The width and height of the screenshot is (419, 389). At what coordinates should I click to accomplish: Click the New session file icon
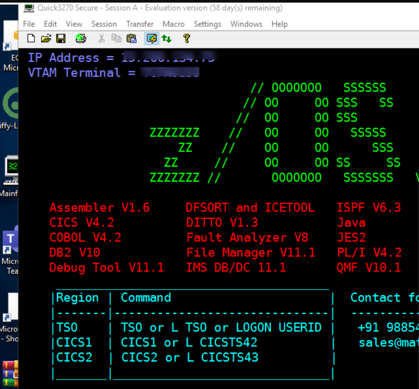click(31, 39)
